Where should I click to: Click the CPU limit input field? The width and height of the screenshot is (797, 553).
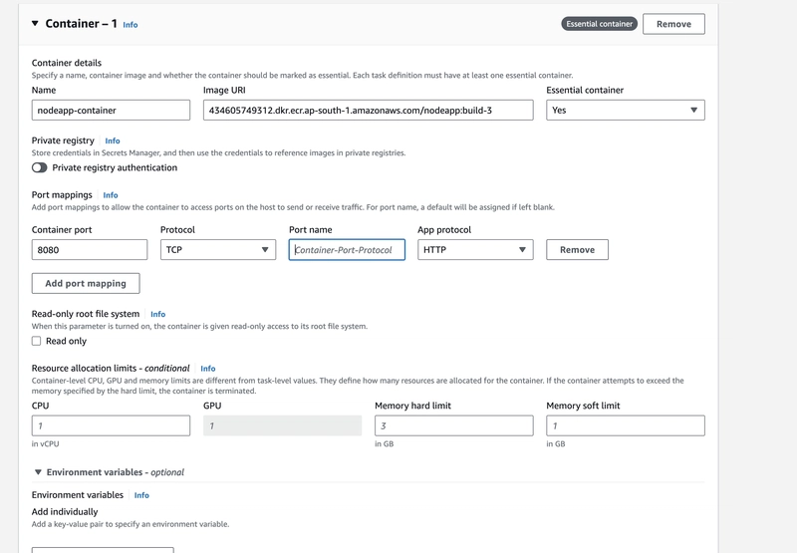tap(111, 425)
